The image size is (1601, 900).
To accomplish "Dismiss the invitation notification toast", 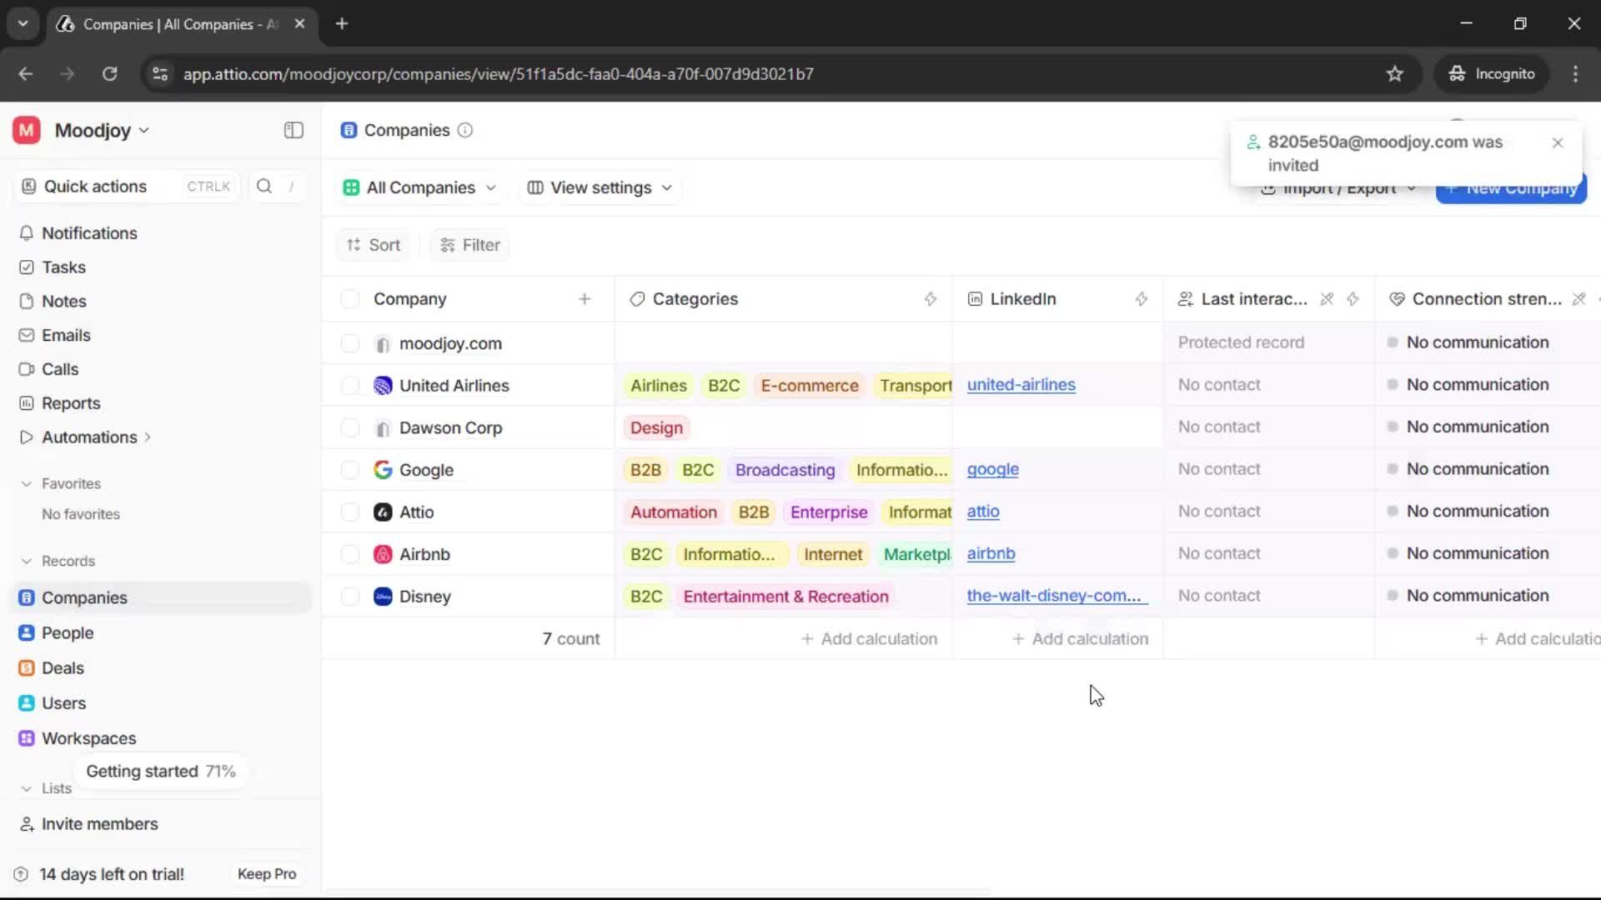I will point(1558,142).
